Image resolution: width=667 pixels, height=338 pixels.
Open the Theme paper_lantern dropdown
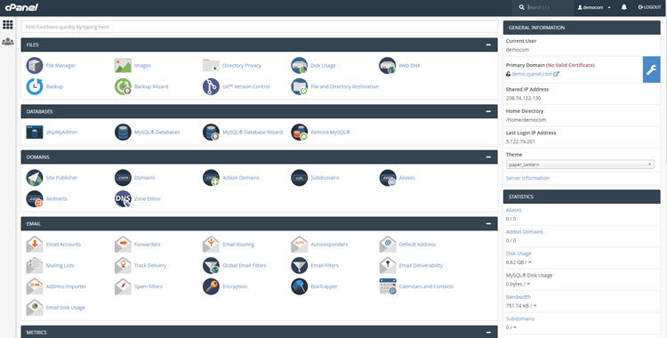click(580, 165)
